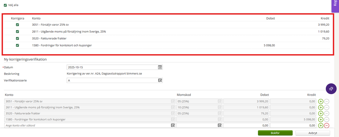Add row after 1580 Fordringar line
Screen dimensions: 339x137
click(321, 119)
